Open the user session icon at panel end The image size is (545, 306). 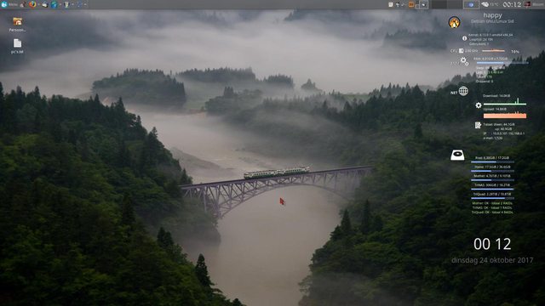527,4
